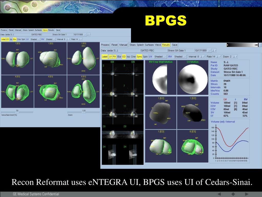Enable Spin in the front Results window
This screenshot has height=197, width=262.
pyautogui.click(x=145, y=57)
